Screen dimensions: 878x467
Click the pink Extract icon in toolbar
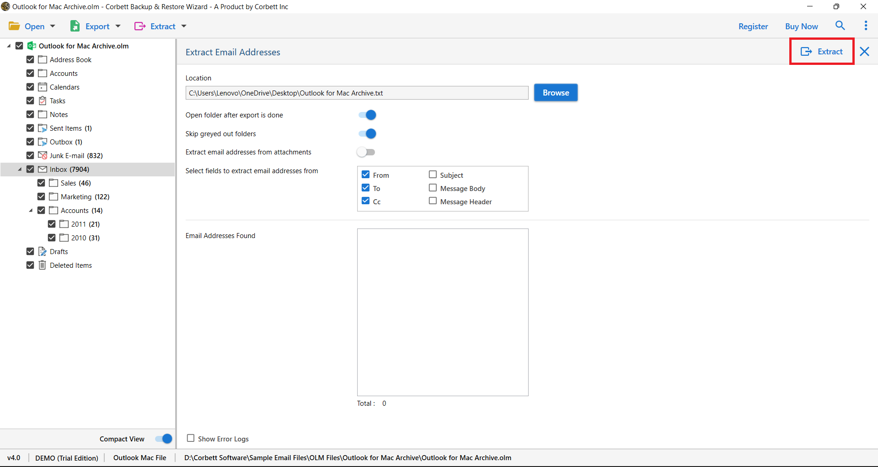[139, 26]
